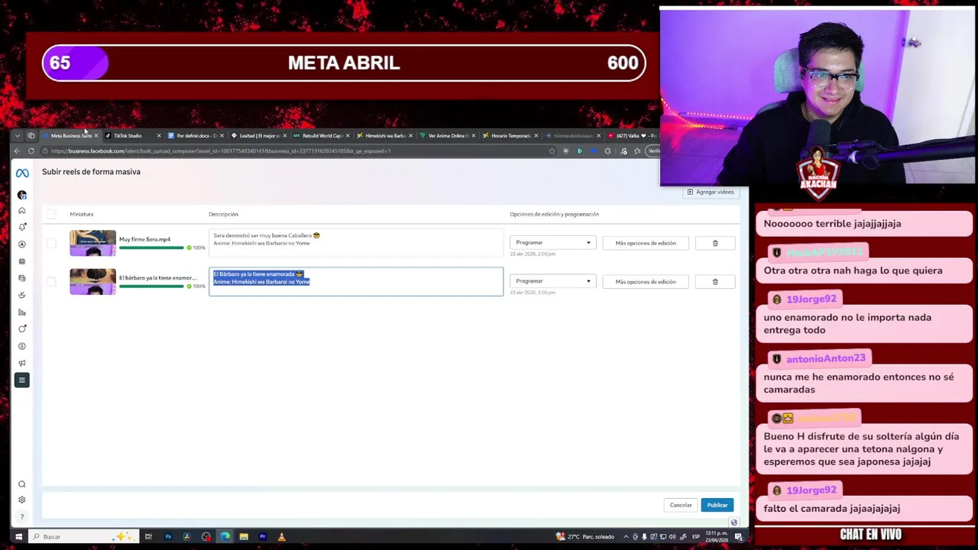The width and height of the screenshot is (978, 550).
Task: Open the sidebar settings gear
Action: click(x=22, y=500)
